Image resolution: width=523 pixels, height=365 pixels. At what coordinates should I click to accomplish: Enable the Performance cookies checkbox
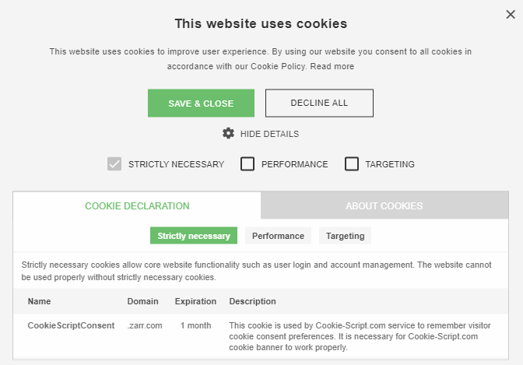click(x=247, y=163)
